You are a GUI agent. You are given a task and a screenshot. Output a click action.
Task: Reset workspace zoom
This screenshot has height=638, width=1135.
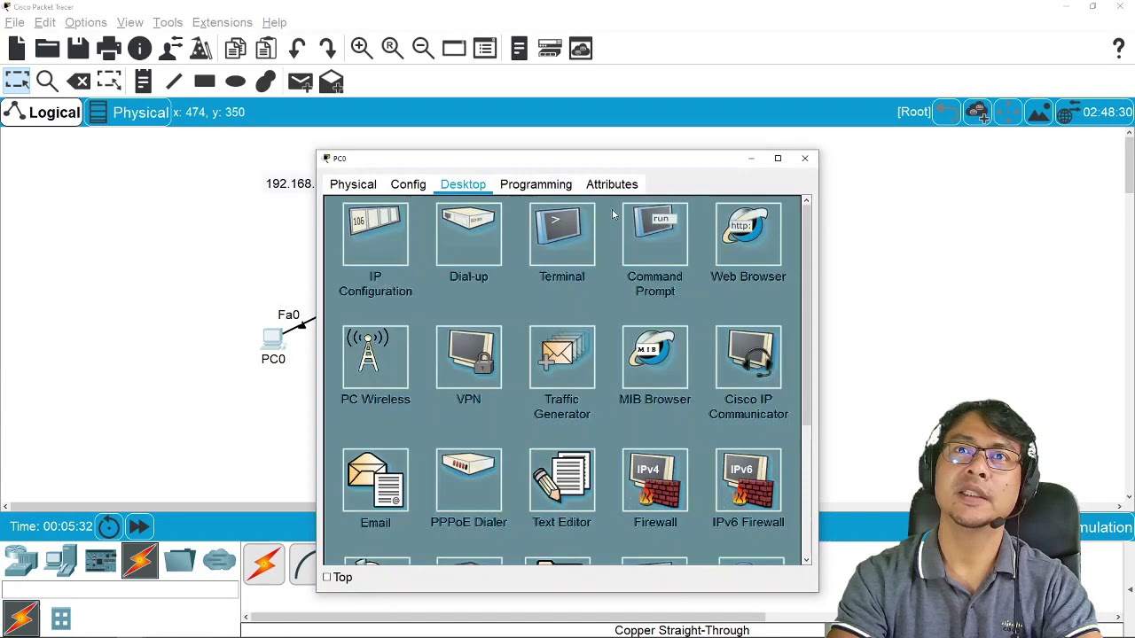click(392, 49)
